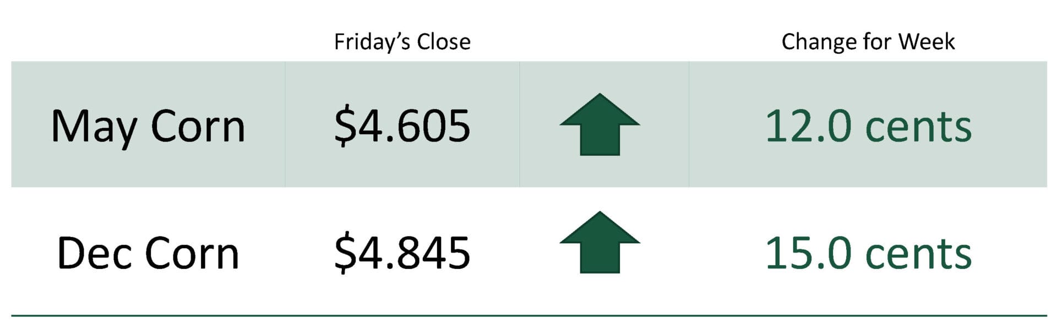Click the word "Week" in the header
Screen dimensions: 1057x334
(926, 42)
